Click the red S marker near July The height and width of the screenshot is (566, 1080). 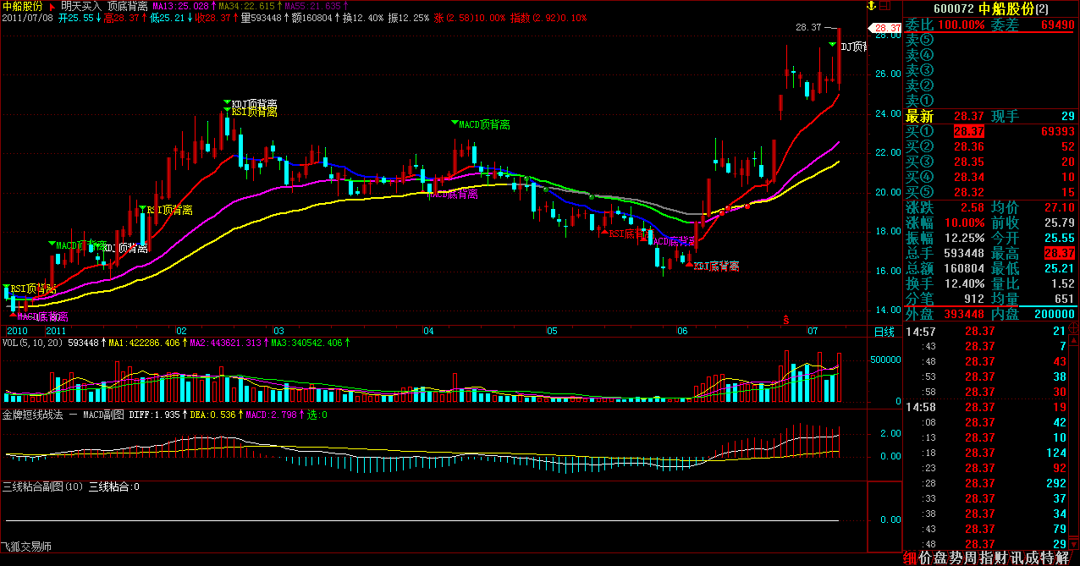[x=785, y=320]
